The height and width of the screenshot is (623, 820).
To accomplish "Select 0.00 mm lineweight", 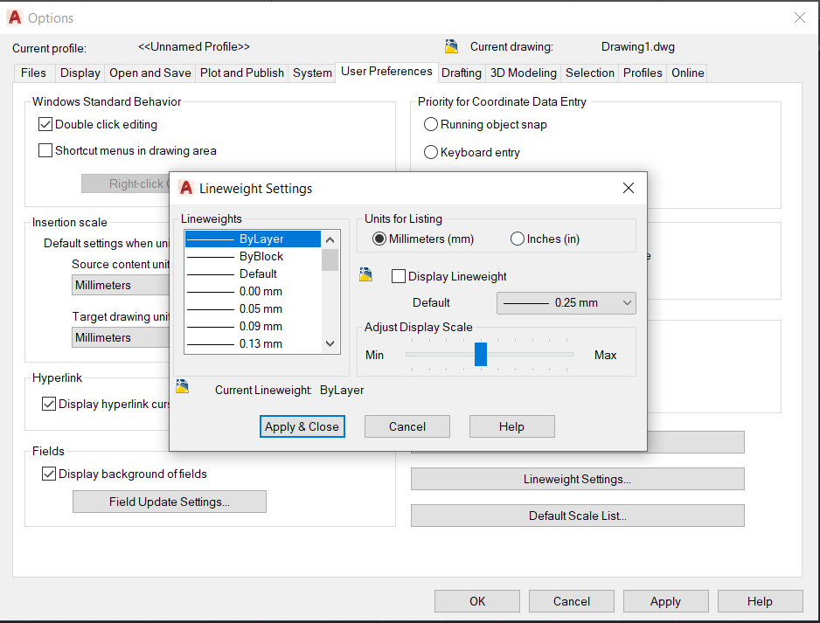I will pyautogui.click(x=254, y=291).
